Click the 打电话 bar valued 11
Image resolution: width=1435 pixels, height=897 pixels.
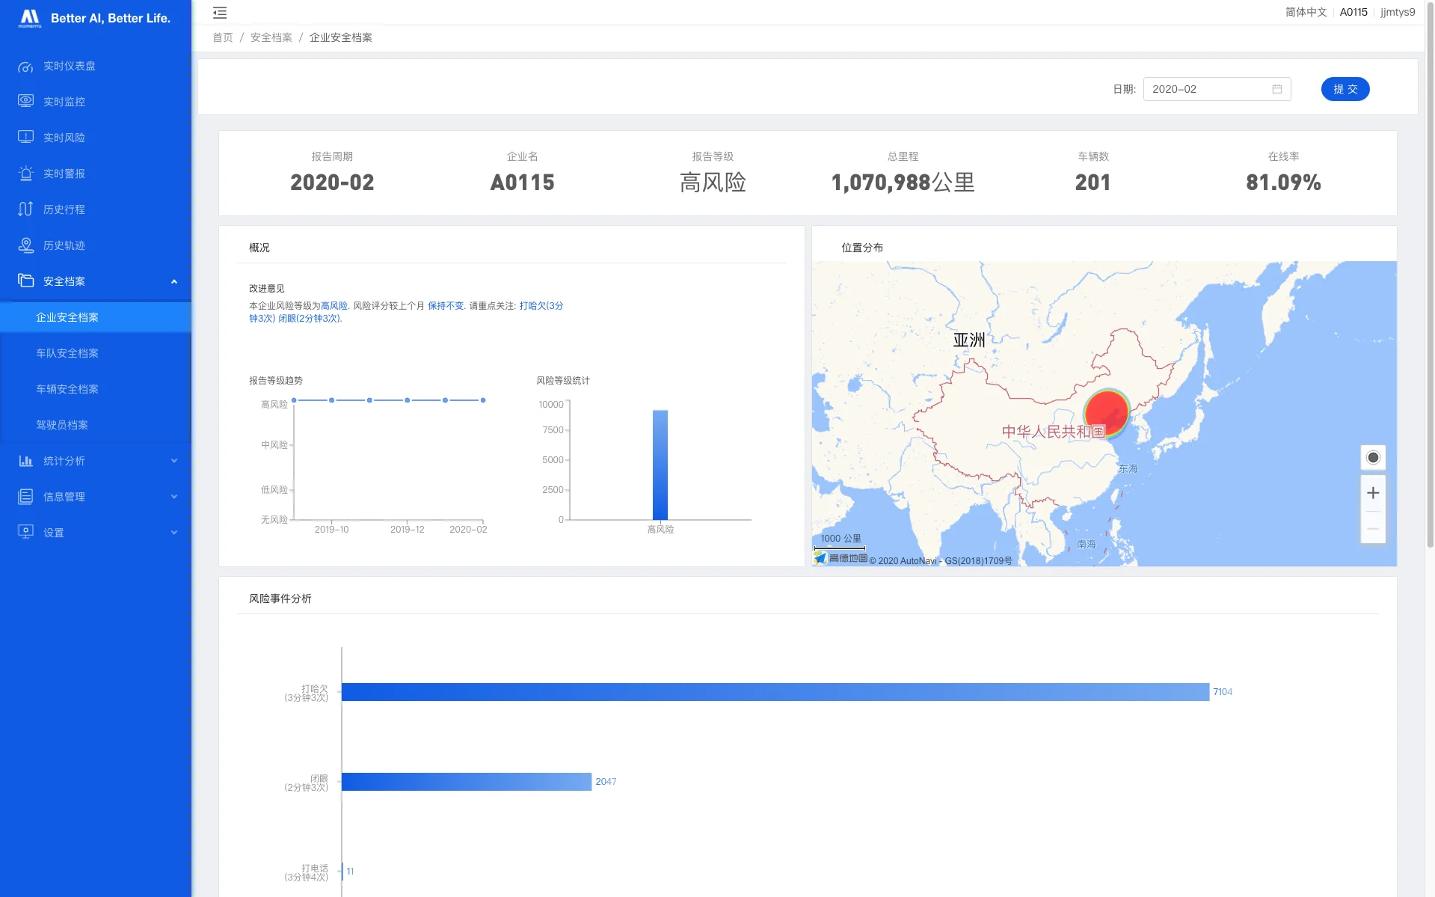[x=342, y=872]
